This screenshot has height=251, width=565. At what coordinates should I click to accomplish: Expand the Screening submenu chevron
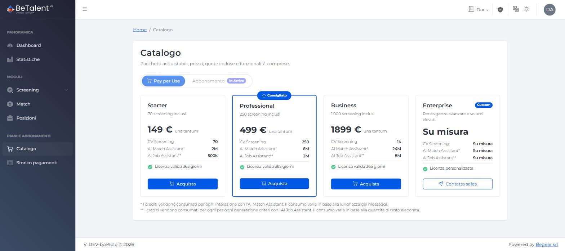click(66, 90)
